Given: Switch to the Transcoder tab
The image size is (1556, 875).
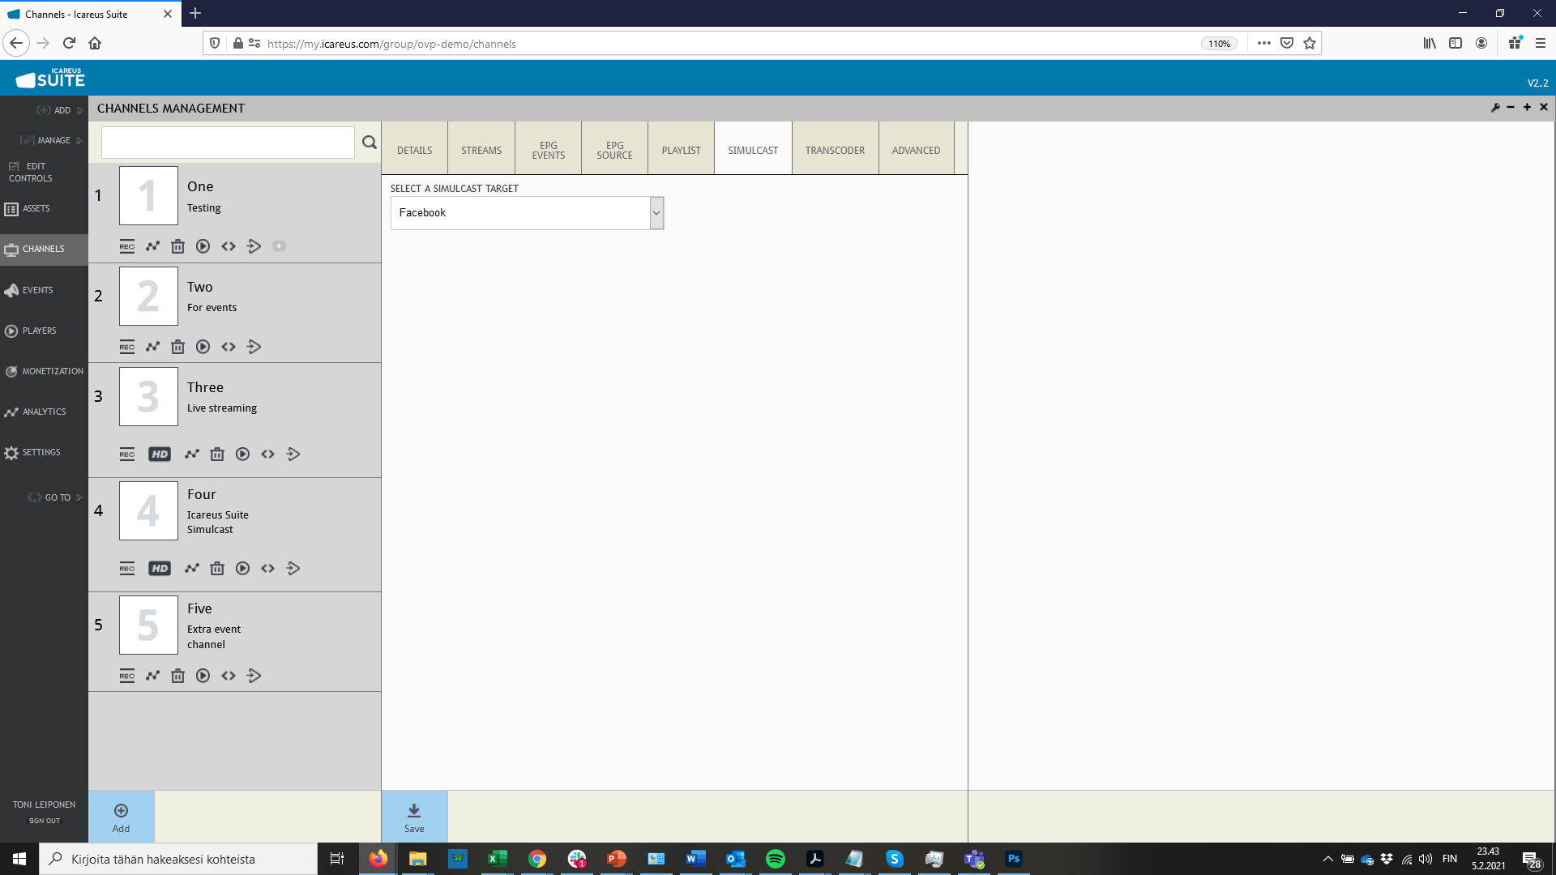Looking at the screenshot, I should [x=835, y=151].
